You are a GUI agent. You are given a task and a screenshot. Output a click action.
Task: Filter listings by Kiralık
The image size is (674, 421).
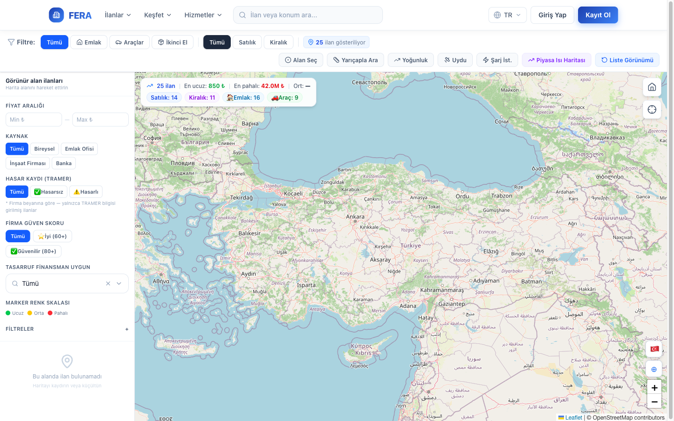point(278,42)
